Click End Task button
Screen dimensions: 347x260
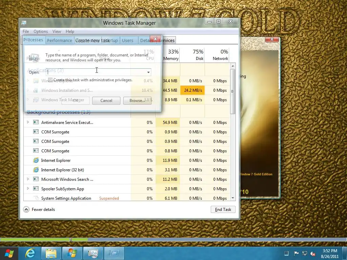(x=223, y=209)
